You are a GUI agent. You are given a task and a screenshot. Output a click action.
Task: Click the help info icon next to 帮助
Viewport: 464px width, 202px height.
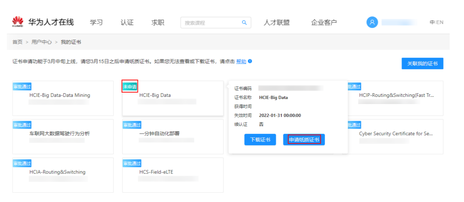(x=250, y=61)
